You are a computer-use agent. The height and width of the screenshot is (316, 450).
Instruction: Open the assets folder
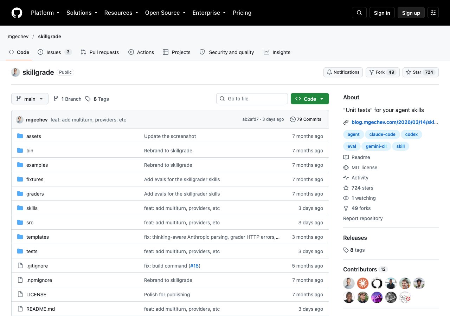coord(34,136)
